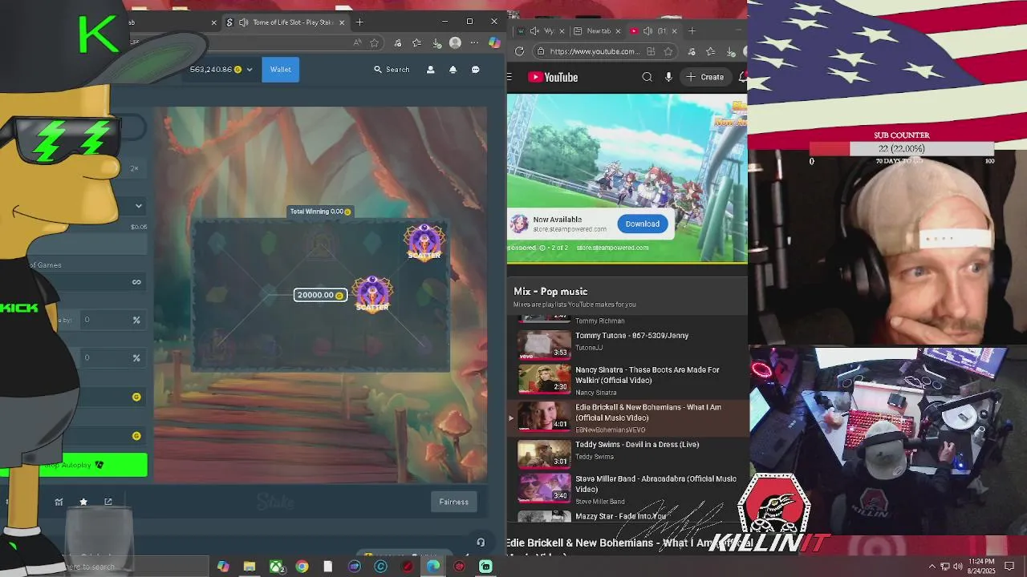Favorite the game with the star icon

83,502
